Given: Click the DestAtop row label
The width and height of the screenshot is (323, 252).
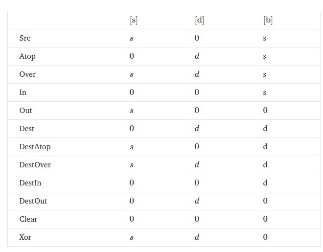Looking at the screenshot, I should point(35,147).
